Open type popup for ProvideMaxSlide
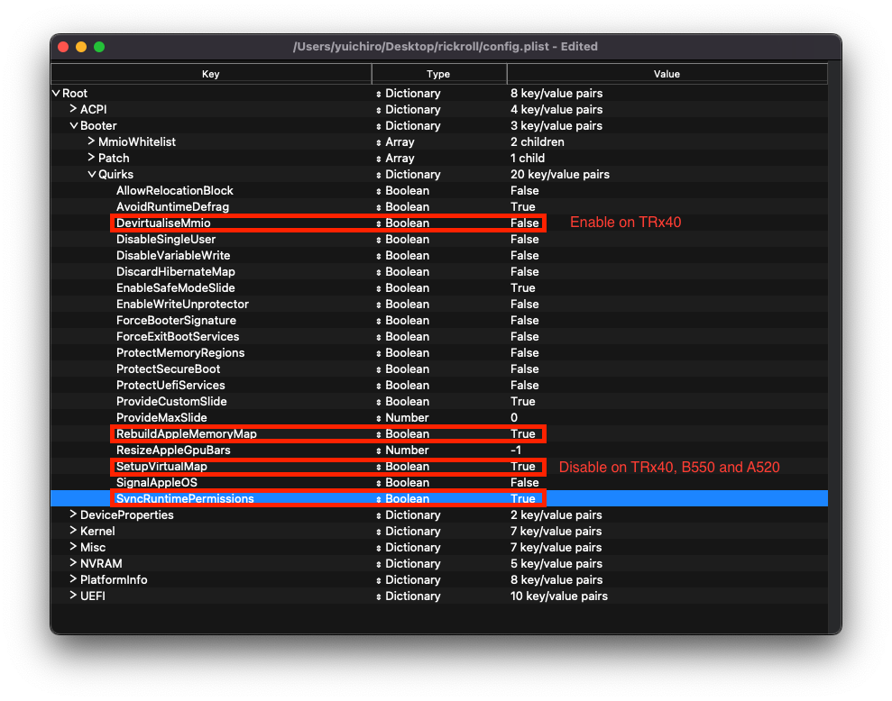 point(379,418)
